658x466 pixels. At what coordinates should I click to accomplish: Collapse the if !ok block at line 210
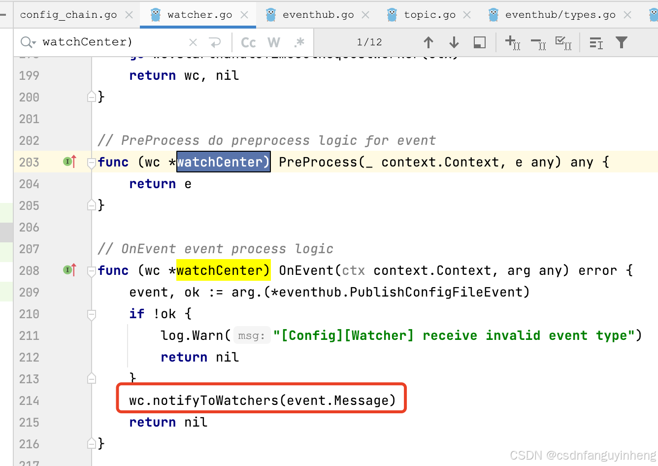click(x=92, y=314)
